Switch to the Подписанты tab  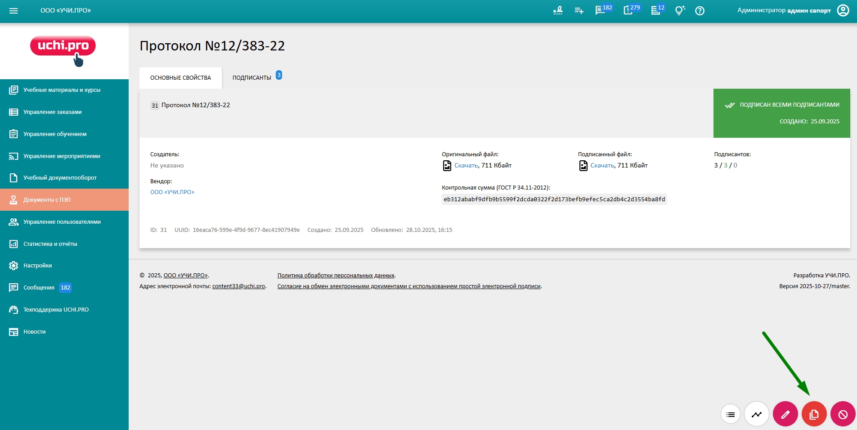point(252,78)
